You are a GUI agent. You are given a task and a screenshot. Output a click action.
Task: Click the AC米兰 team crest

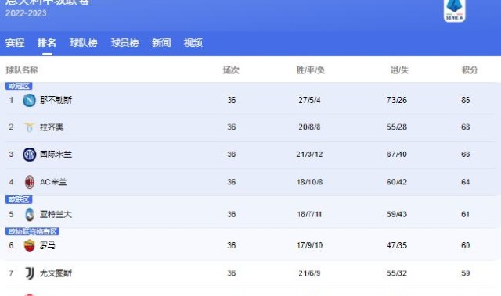30,182
